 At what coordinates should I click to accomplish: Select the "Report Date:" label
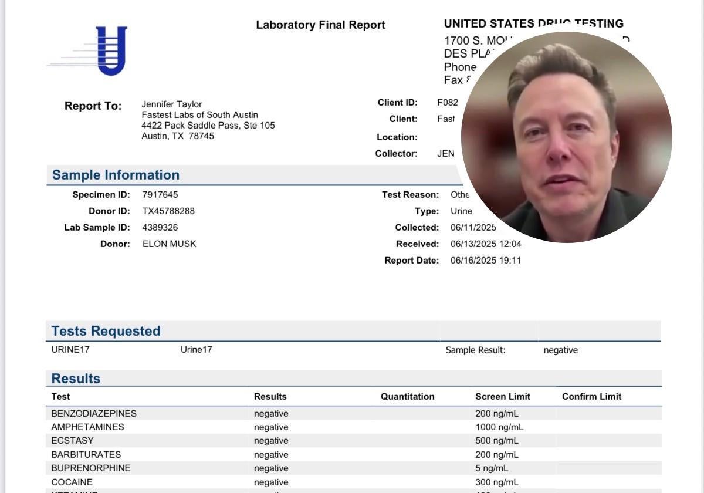(412, 261)
